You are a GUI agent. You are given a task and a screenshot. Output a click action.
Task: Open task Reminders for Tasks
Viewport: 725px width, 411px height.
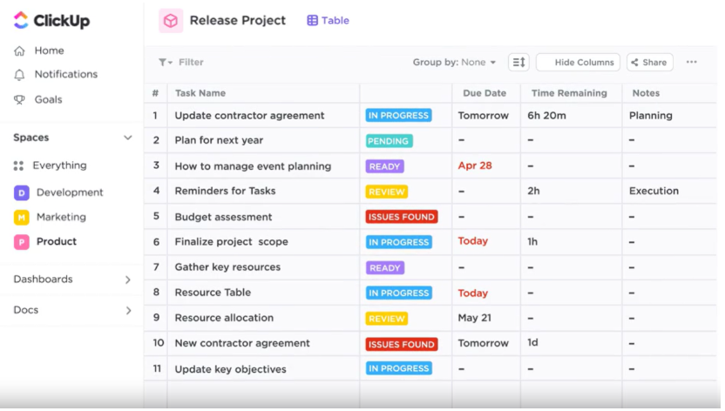[225, 192]
